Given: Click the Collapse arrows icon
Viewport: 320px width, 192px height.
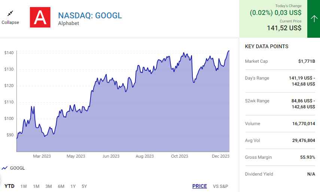Looking at the screenshot, I should click(10, 13).
